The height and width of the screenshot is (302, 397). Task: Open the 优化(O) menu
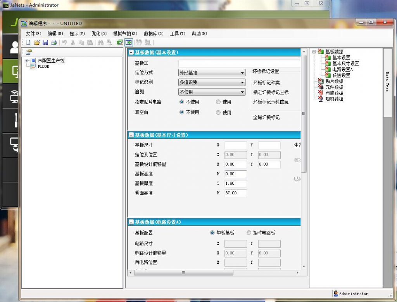[99, 34]
